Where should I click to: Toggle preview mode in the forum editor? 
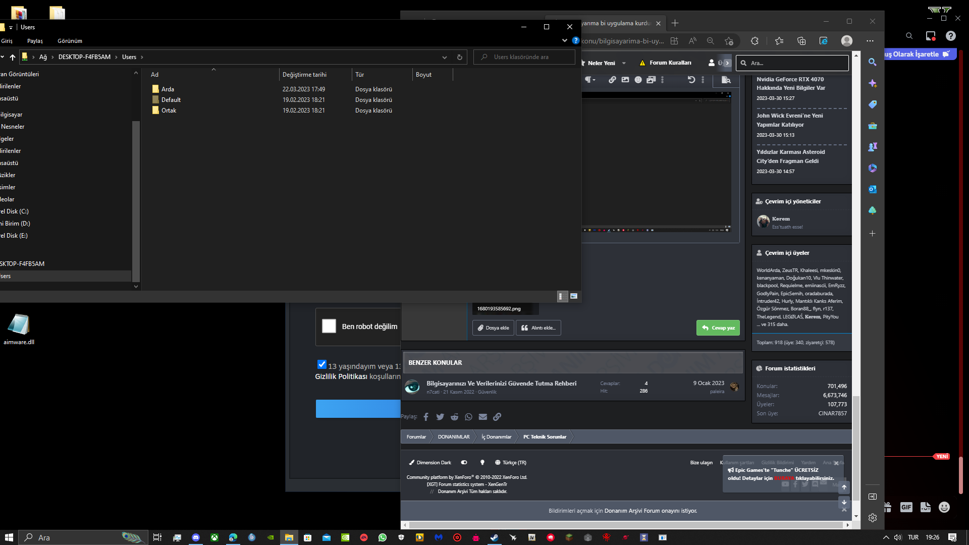click(726, 80)
